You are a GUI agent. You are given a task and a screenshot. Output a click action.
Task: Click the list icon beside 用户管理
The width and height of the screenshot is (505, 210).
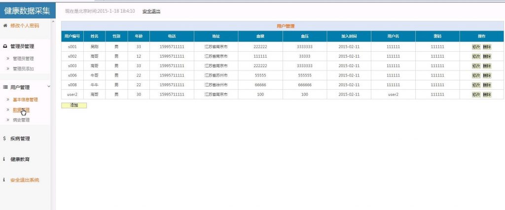pyautogui.click(x=5, y=87)
